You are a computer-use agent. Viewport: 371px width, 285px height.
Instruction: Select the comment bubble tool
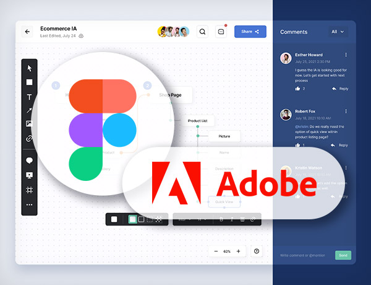[29, 160]
